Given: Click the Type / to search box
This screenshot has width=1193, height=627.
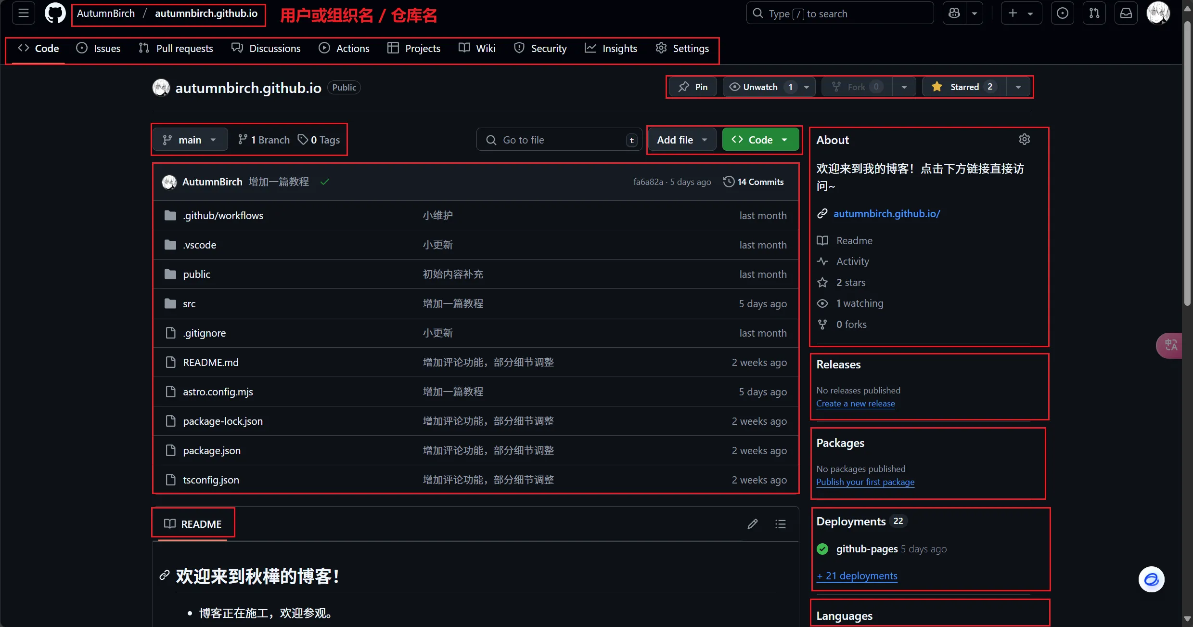Looking at the screenshot, I should pyautogui.click(x=840, y=13).
